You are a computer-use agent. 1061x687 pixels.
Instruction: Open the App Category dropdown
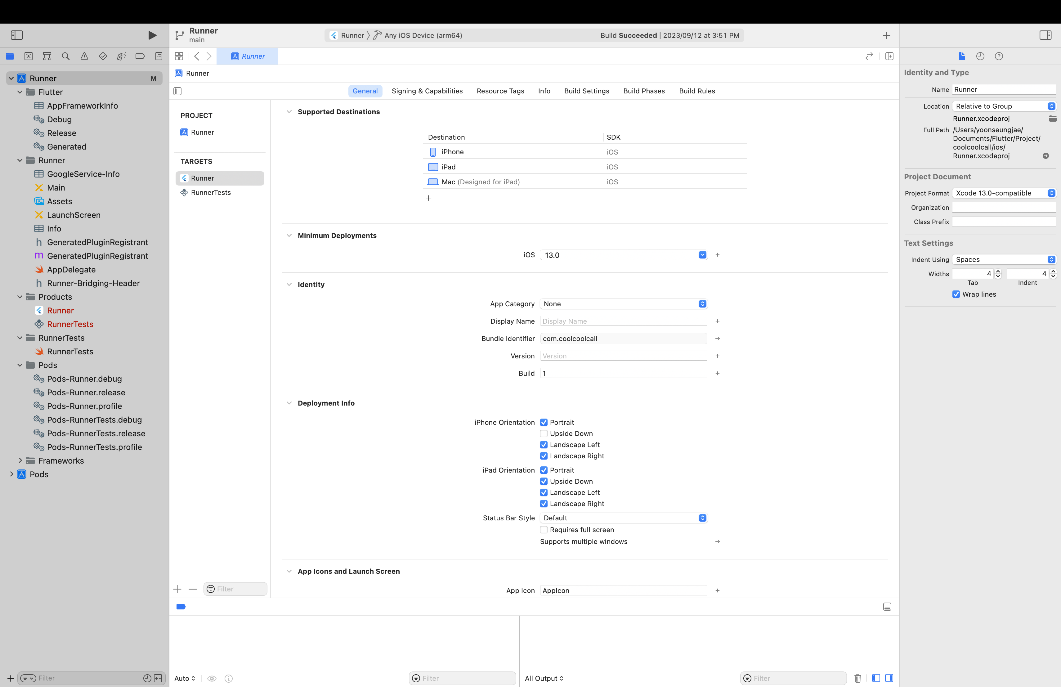pos(624,303)
